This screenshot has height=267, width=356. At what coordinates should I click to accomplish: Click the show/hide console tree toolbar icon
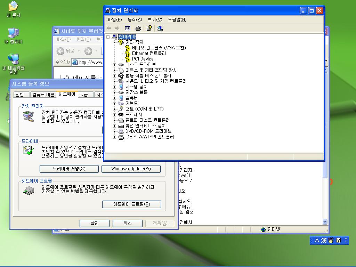(128, 28)
